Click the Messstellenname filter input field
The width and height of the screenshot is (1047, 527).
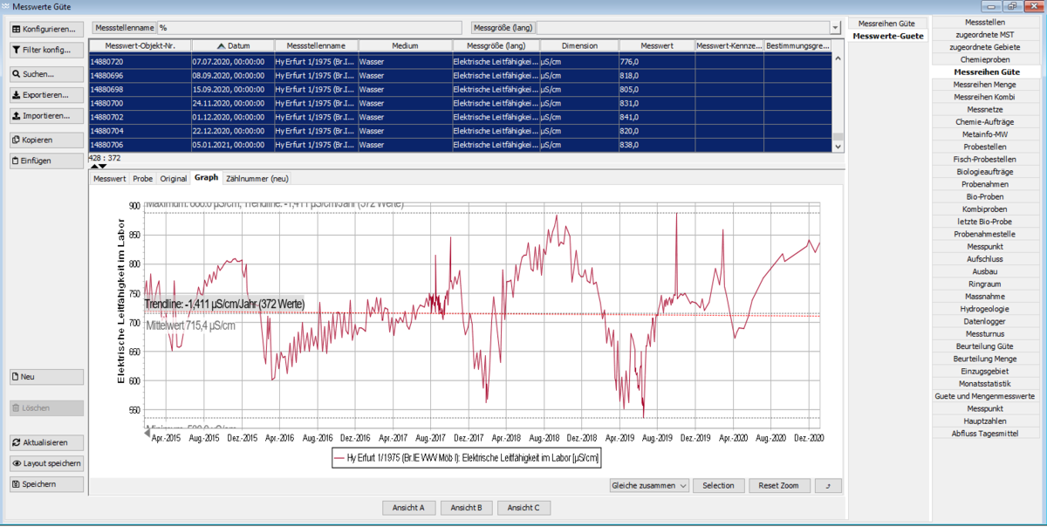click(309, 28)
